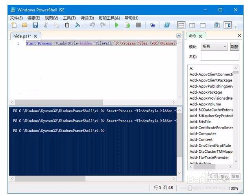Minimize the PowerShell ISE window
The height and width of the screenshot is (196, 244).
[x=205, y=10]
